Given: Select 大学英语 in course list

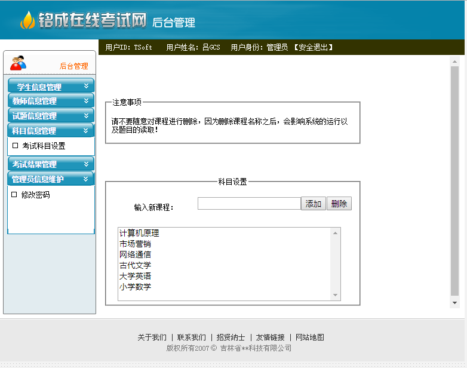Looking at the screenshot, I should [x=135, y=276].
